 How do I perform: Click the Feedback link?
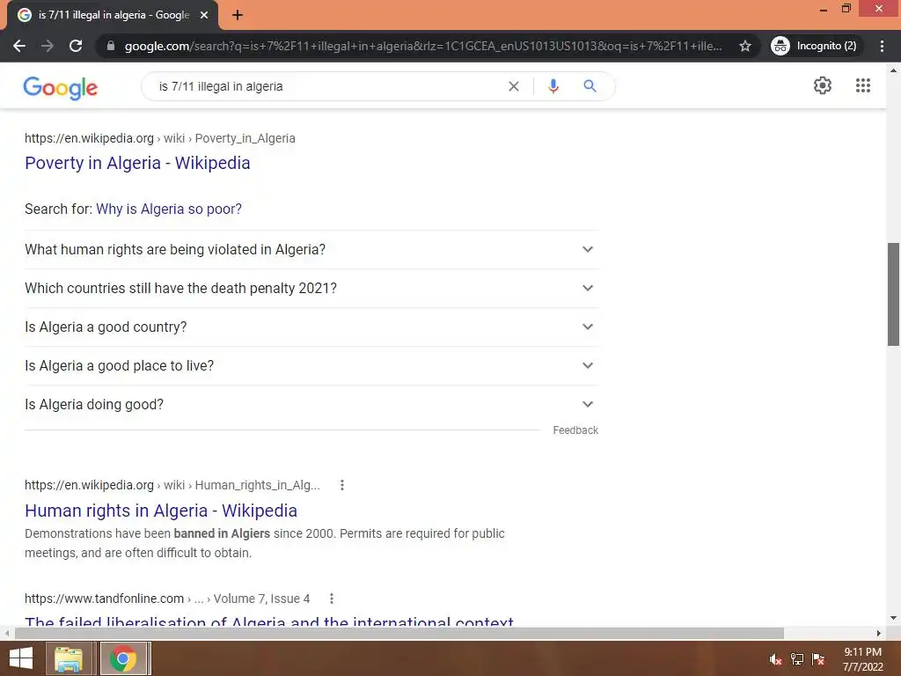point(575,430)
